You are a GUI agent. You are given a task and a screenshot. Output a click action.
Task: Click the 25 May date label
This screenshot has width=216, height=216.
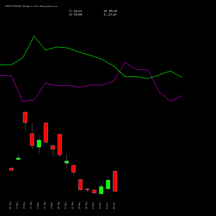point(79,205)
